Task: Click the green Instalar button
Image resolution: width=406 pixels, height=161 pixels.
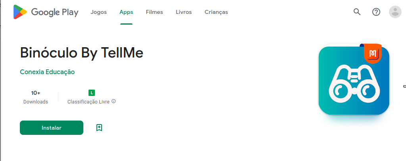Action: [x=52, y=128]
